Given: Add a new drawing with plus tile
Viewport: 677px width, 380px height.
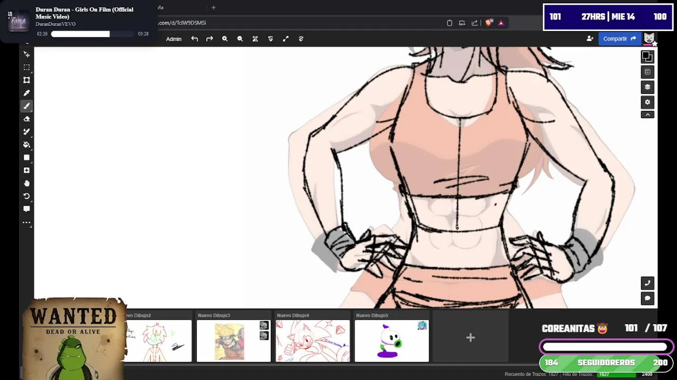Looking at the screenshot, I should pyautogui.click(x=470, y=338).
